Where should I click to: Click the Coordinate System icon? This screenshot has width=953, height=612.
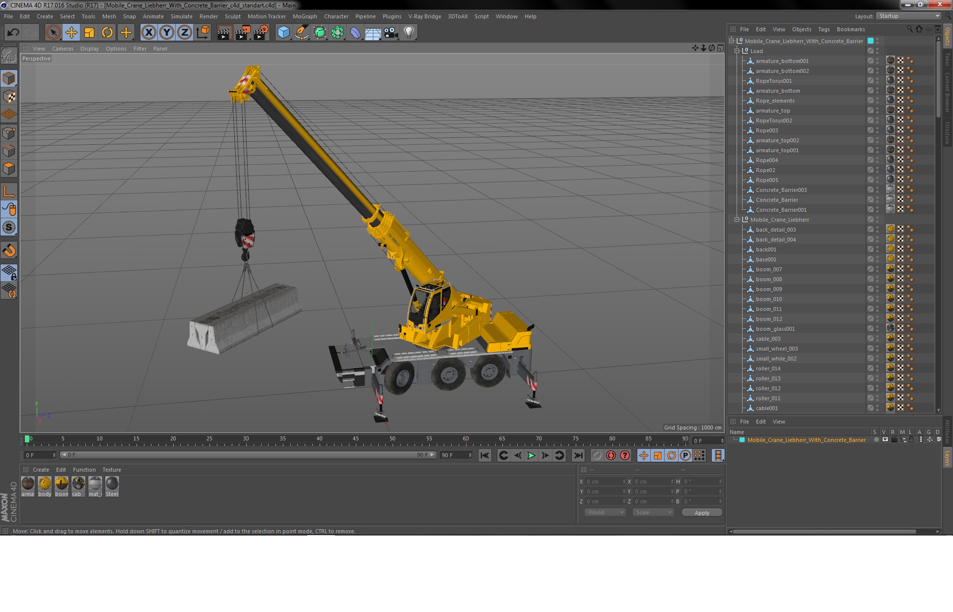(203, 33)
